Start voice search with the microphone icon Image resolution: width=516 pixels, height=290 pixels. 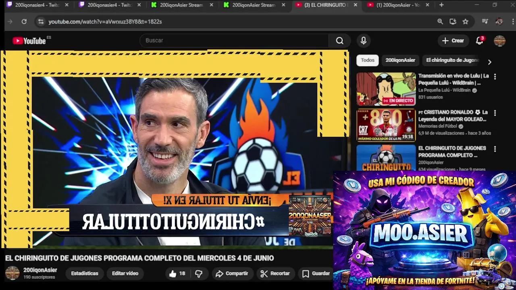(x=363, y=40)
